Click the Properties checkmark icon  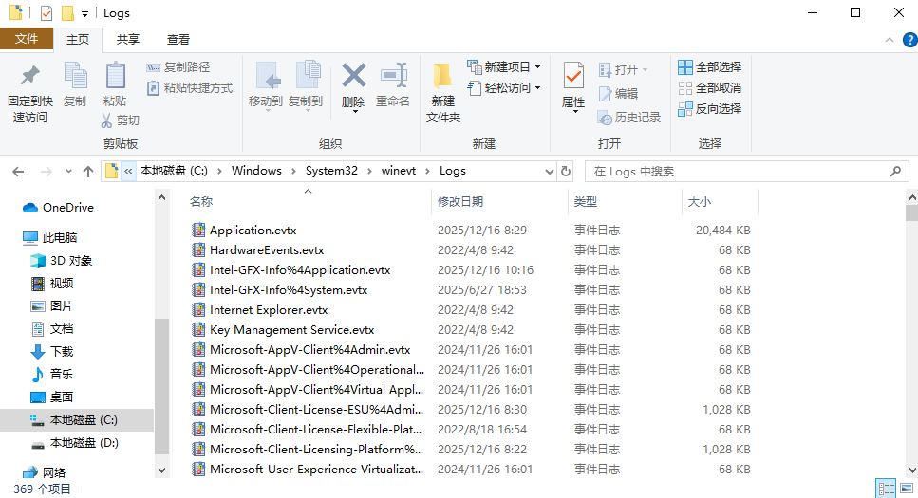[573, 76]
